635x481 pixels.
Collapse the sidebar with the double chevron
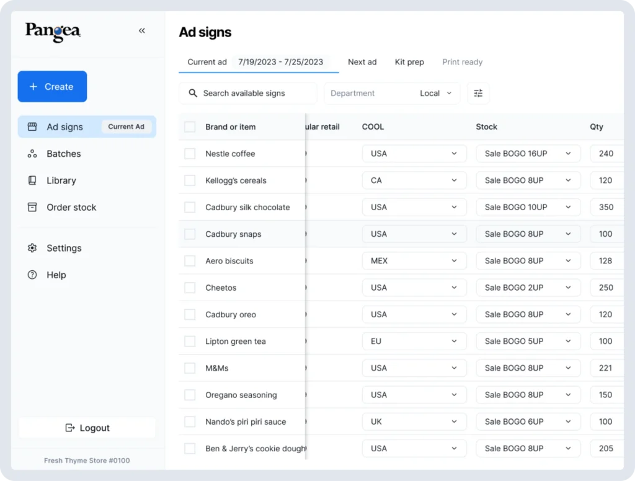point(142,31)
